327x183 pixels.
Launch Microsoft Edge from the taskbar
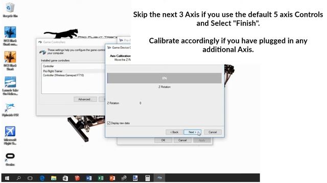tap(42, 178)
